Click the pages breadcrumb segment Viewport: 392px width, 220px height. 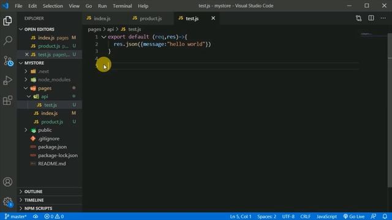click(x=94, y=29)
